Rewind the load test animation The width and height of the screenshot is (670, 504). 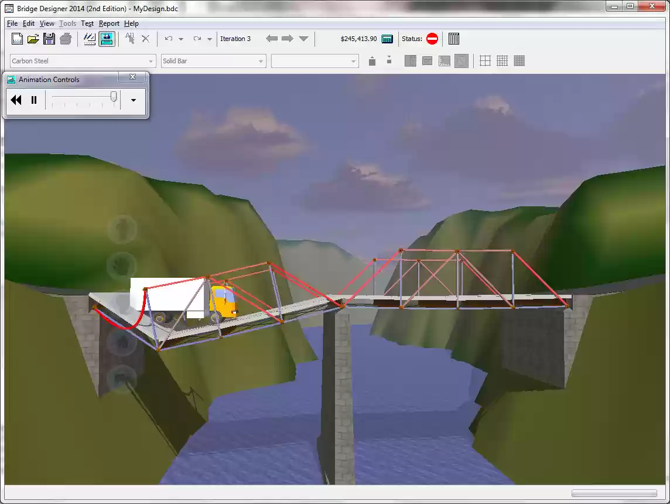(16, 100)
